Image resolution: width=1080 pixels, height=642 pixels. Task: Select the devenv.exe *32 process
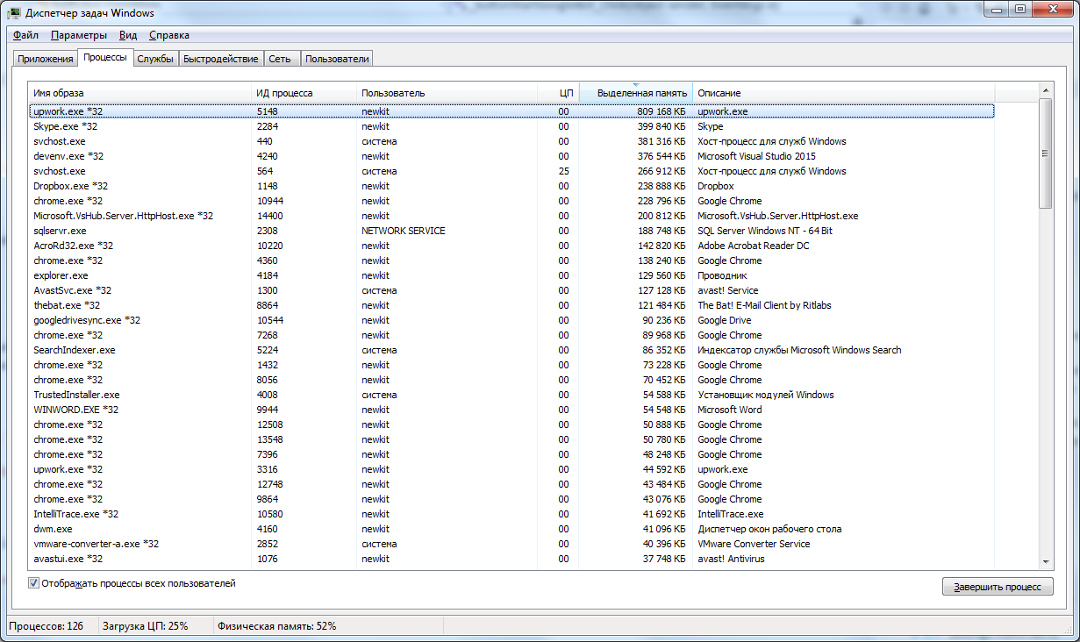(511, 156)
